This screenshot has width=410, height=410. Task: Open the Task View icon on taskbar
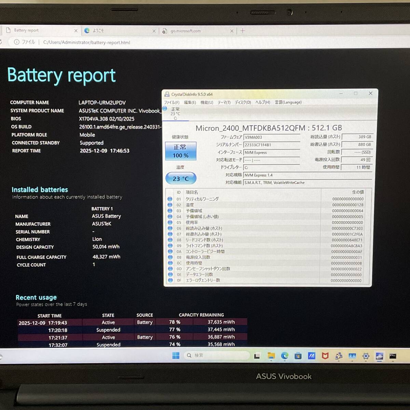point(257,356)
